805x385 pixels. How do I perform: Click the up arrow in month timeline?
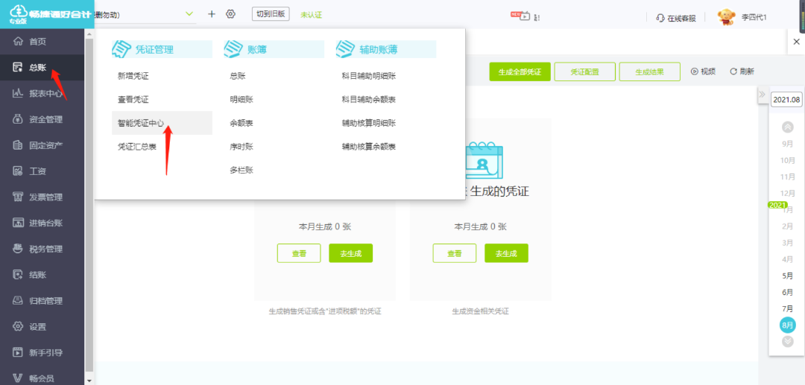click(x=788, y=127)
